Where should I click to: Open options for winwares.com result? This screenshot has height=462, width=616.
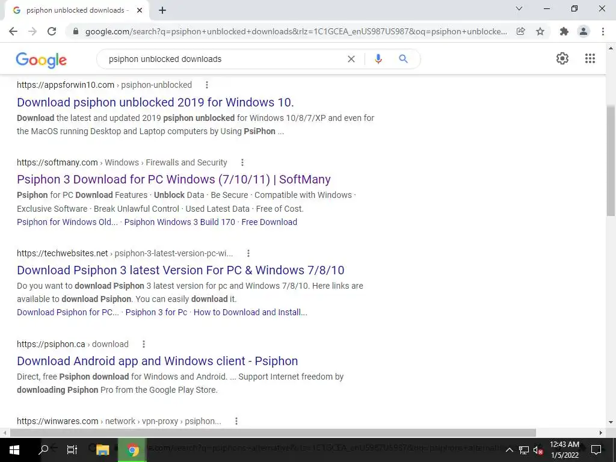(x=236, y=421)
